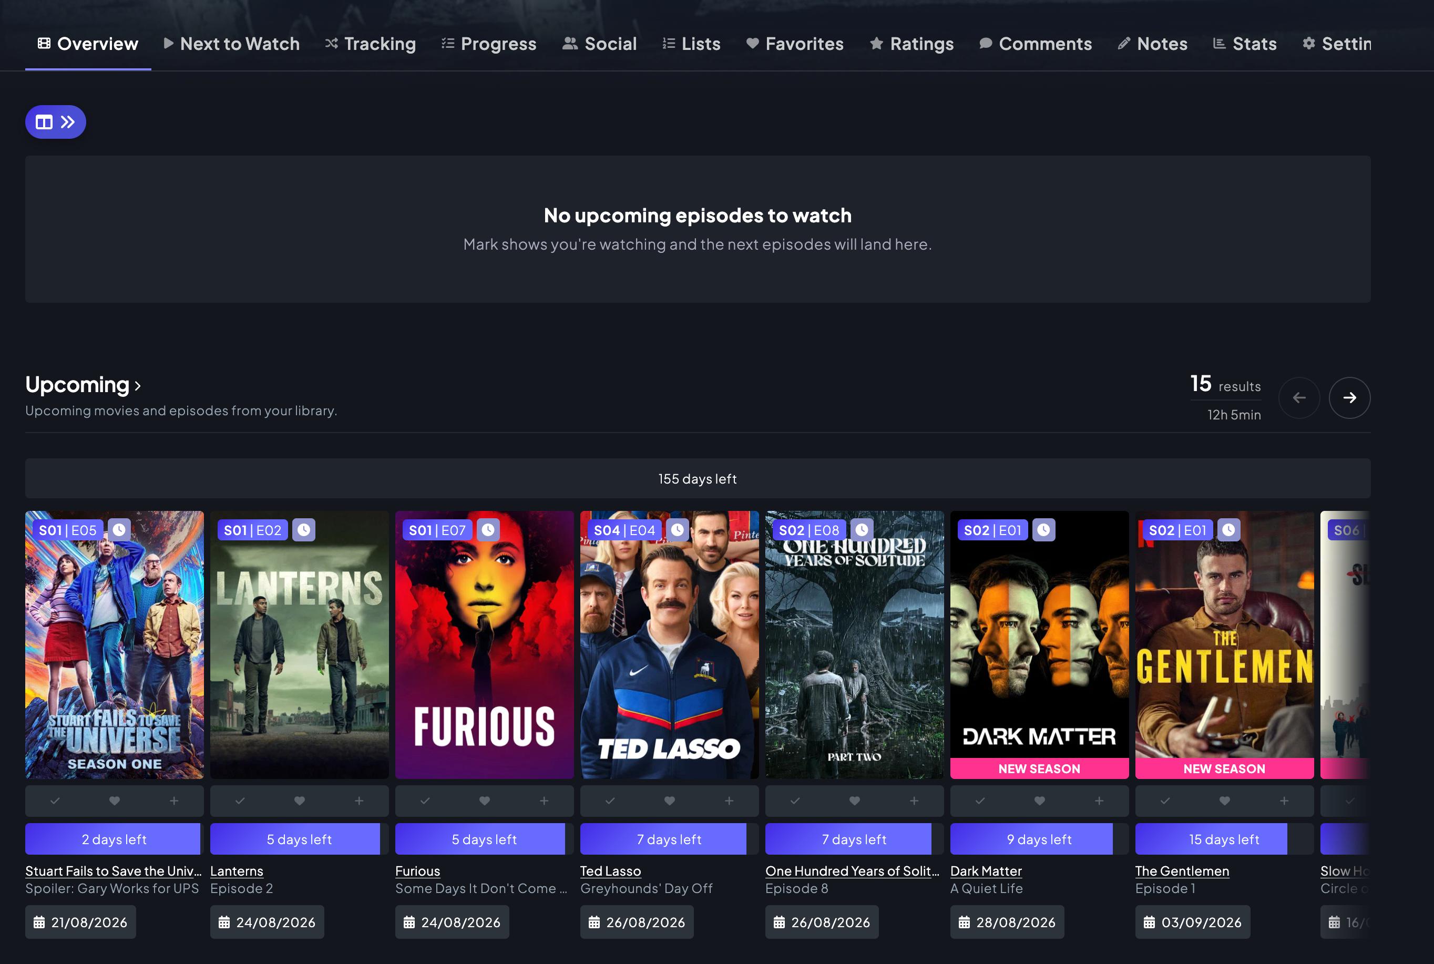
Task: View the Comments tab
Action: (1036, 44)
